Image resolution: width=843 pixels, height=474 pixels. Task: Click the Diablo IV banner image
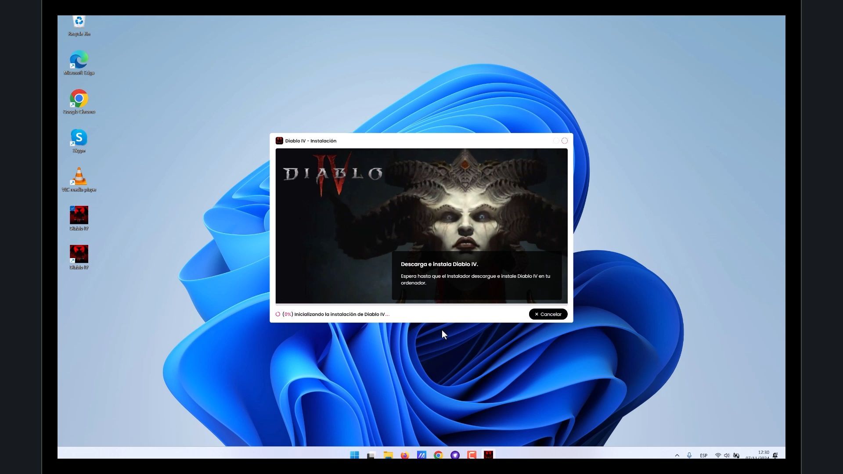coord(421,226)
